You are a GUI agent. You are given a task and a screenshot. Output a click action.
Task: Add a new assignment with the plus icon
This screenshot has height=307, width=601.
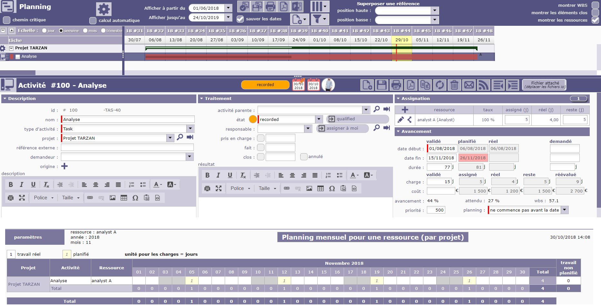click(405, 110)
